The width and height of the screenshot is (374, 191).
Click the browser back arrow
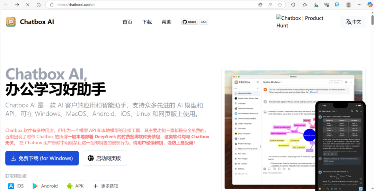click(7, 4)
